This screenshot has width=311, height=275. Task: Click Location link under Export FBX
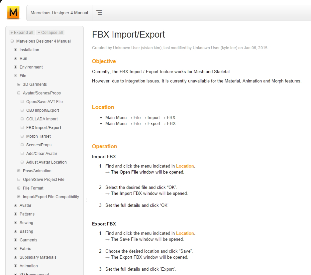pyautogui.click(x=185, y=233)
